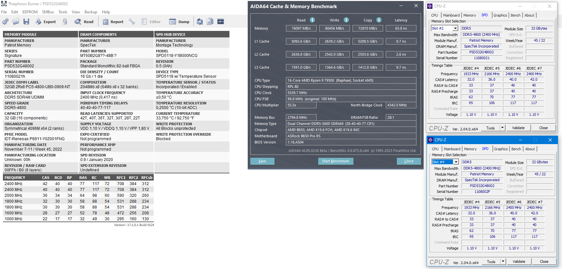Image resolution: width=562 pixels, height=269 pixels.
Task: Click the floppy disk save icon in Thaiphoon toolbar
Action: point(26,21)
